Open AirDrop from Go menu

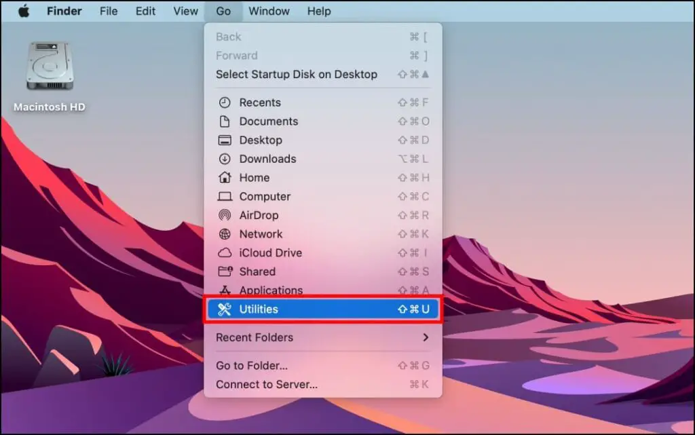(322, 215)
